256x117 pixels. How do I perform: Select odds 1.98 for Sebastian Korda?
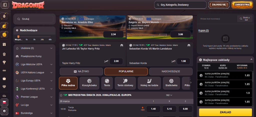click(183, 61)
